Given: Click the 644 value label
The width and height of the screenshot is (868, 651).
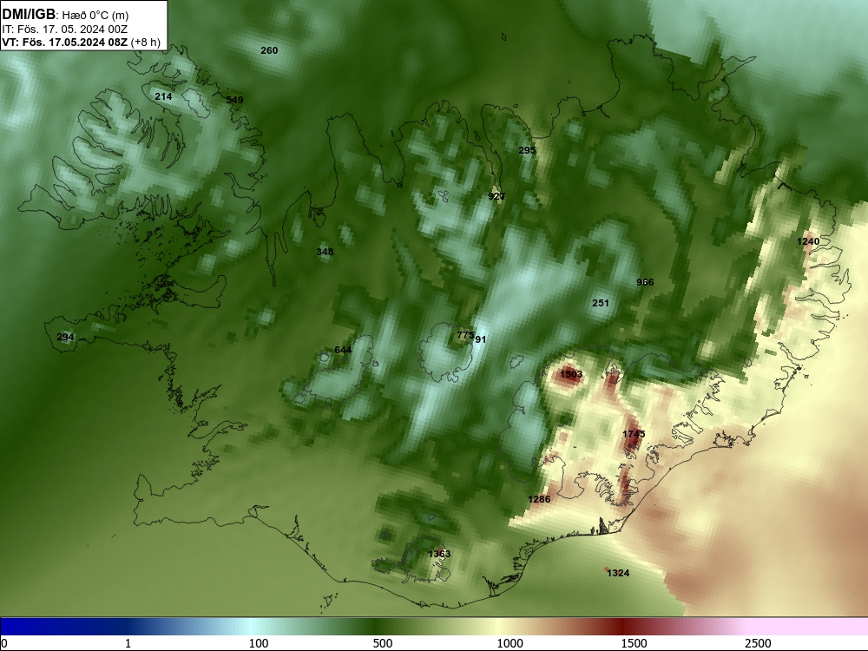Looking at the screenshot, I should pyautogui.click(x=343, y=350).
